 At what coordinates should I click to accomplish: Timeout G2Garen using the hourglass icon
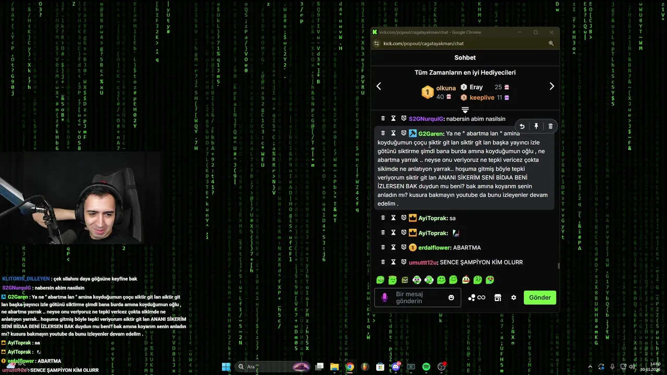[393, 133]
